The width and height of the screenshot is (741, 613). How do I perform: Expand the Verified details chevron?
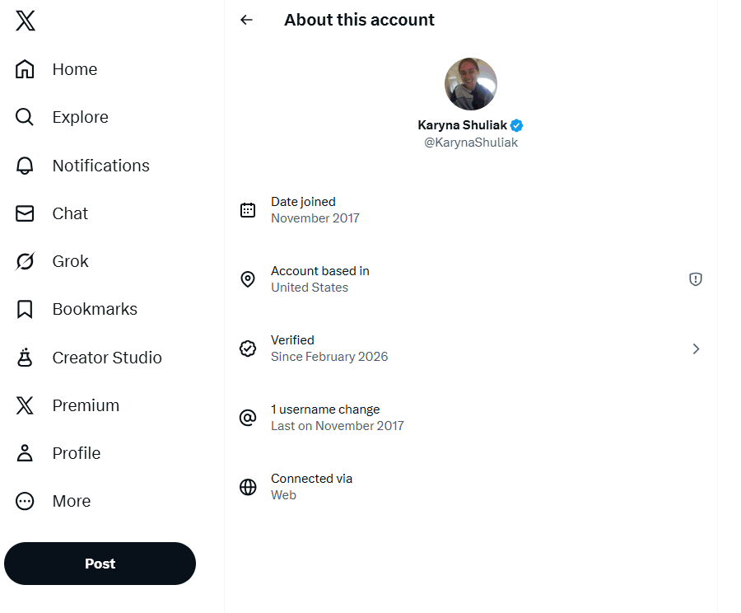point(696,349)
